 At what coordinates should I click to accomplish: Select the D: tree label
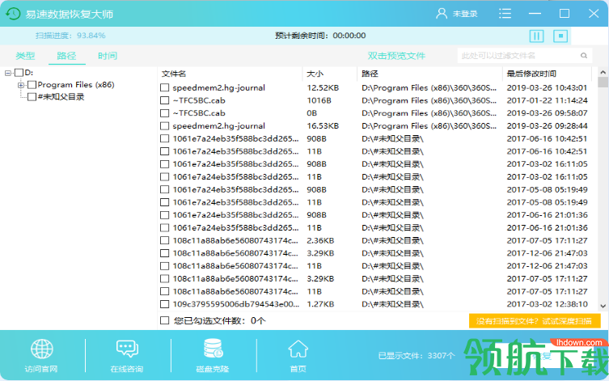tap(29, 73)
